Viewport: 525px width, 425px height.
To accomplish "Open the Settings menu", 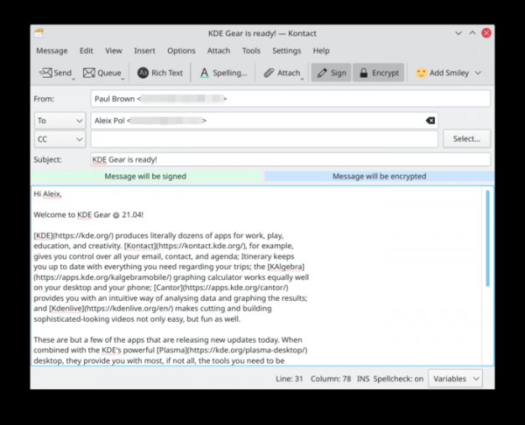I will pyautogui.click(x=286, y=51).
